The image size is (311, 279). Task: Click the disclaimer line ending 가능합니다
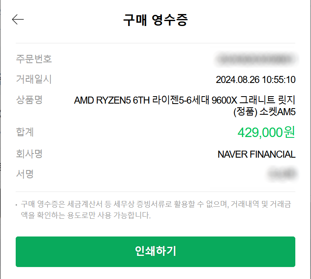pos(85,215)
